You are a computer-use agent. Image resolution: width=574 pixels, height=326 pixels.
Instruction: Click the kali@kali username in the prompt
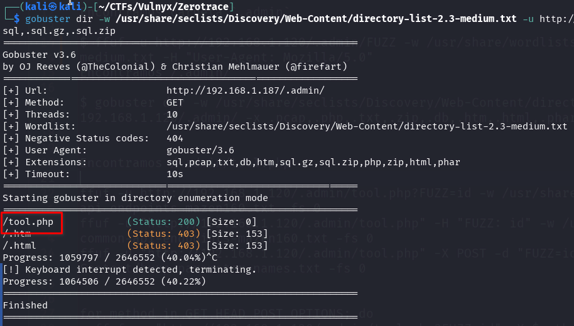tap(53, 6)
